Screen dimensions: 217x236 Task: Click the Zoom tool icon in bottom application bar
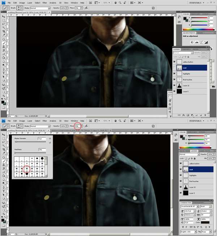(120, 121)
